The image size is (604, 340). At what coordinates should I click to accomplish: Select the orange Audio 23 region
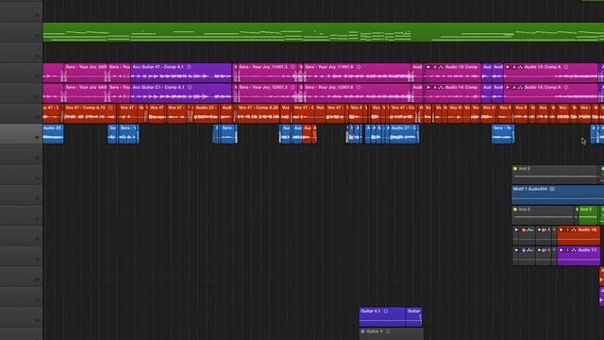coord(207,113)
